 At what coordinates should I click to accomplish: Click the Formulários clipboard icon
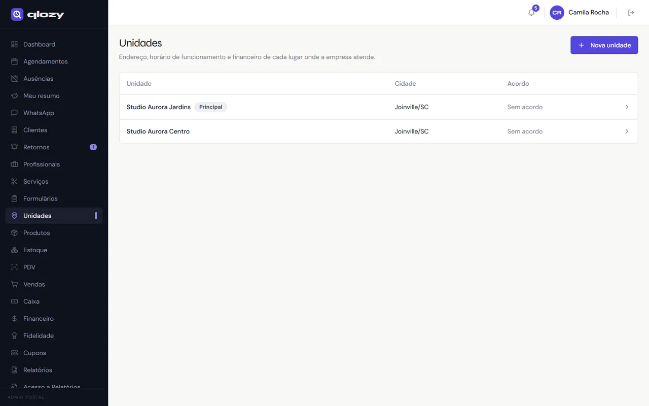tap(14, 198)
